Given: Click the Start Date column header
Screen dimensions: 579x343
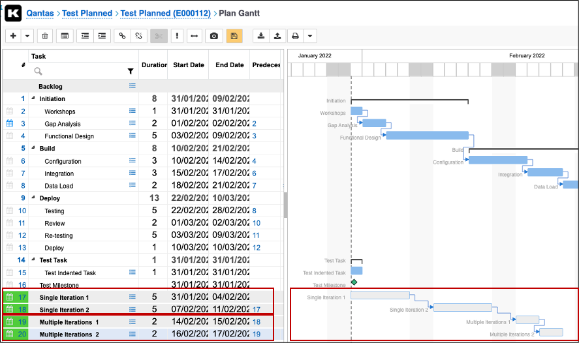Looking at the screenshot, I should (189, 65).
